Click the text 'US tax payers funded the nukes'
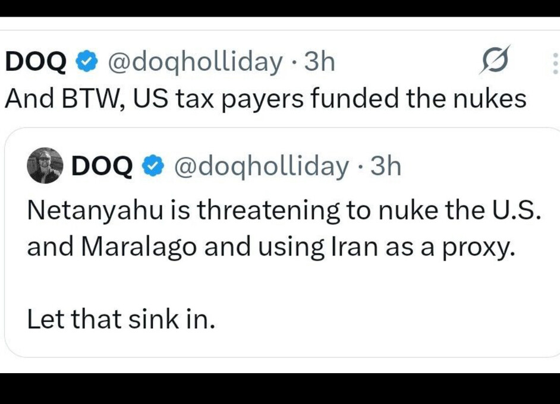This screenshot has width=560, height=404. point(330,99)
